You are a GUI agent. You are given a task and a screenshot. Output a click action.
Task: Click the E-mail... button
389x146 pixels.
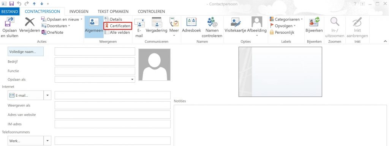tap(25, 95)
